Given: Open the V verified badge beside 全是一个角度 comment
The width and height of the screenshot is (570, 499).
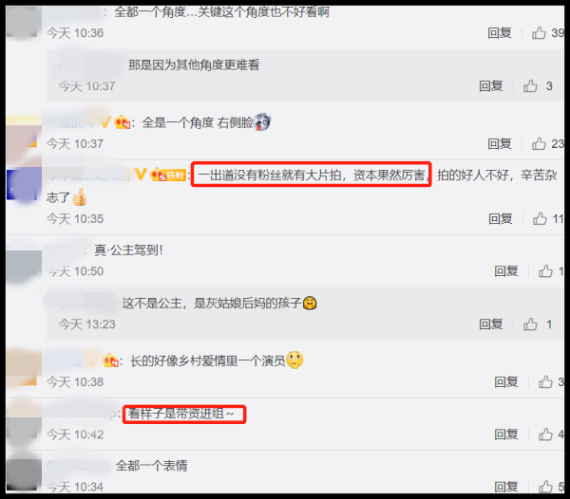Looking at the screenshot, I should coord(105,122).
